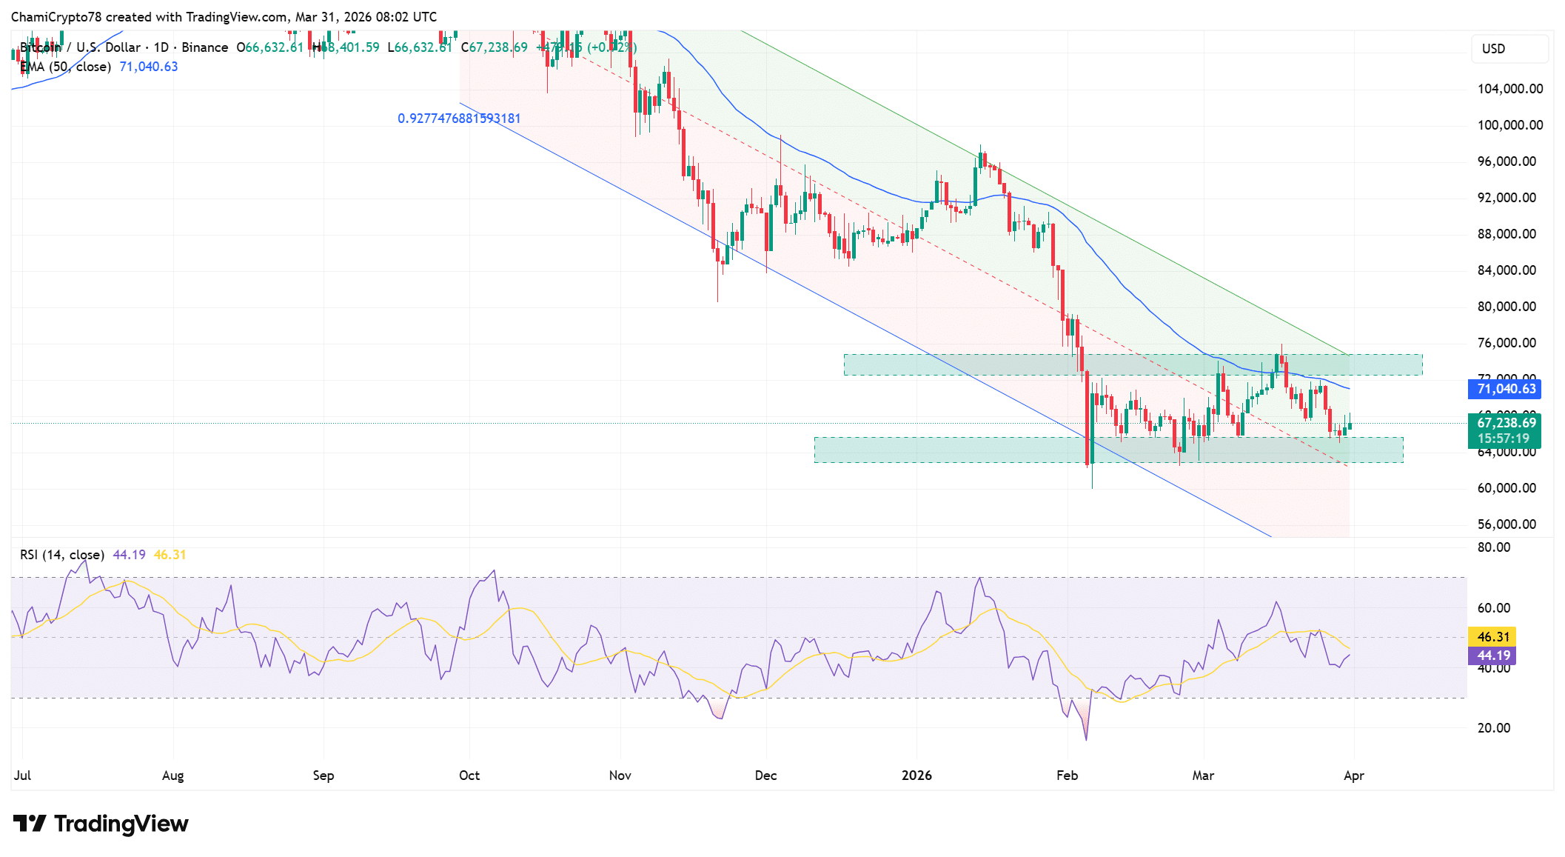Click the Apr label on time axis

click(x=1353, y=776)
